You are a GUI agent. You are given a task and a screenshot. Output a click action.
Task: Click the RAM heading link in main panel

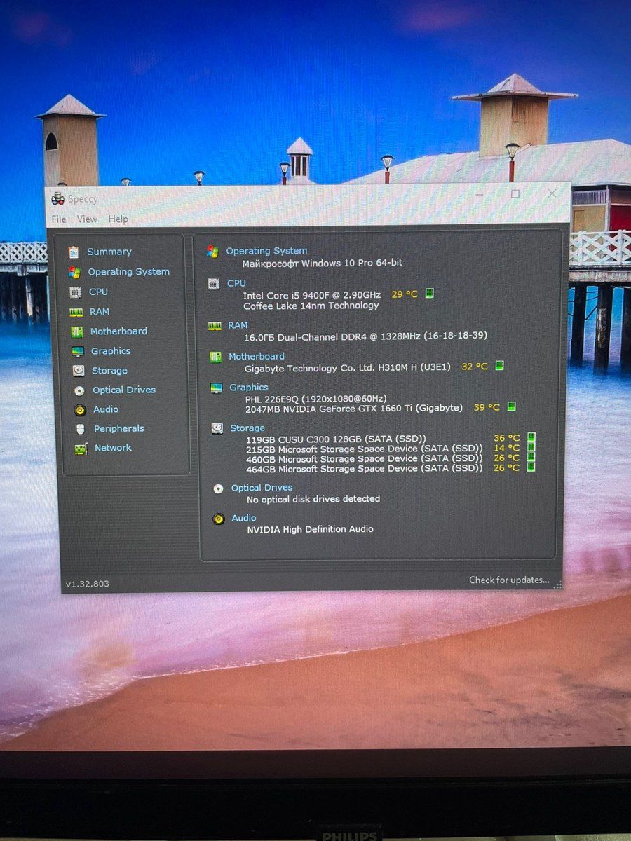238,326
